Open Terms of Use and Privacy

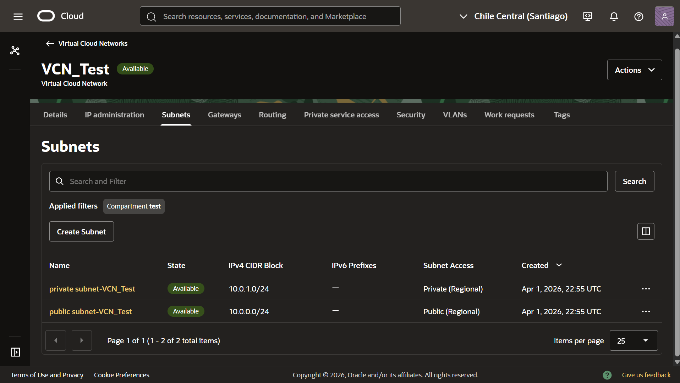[x=47, y=375]
